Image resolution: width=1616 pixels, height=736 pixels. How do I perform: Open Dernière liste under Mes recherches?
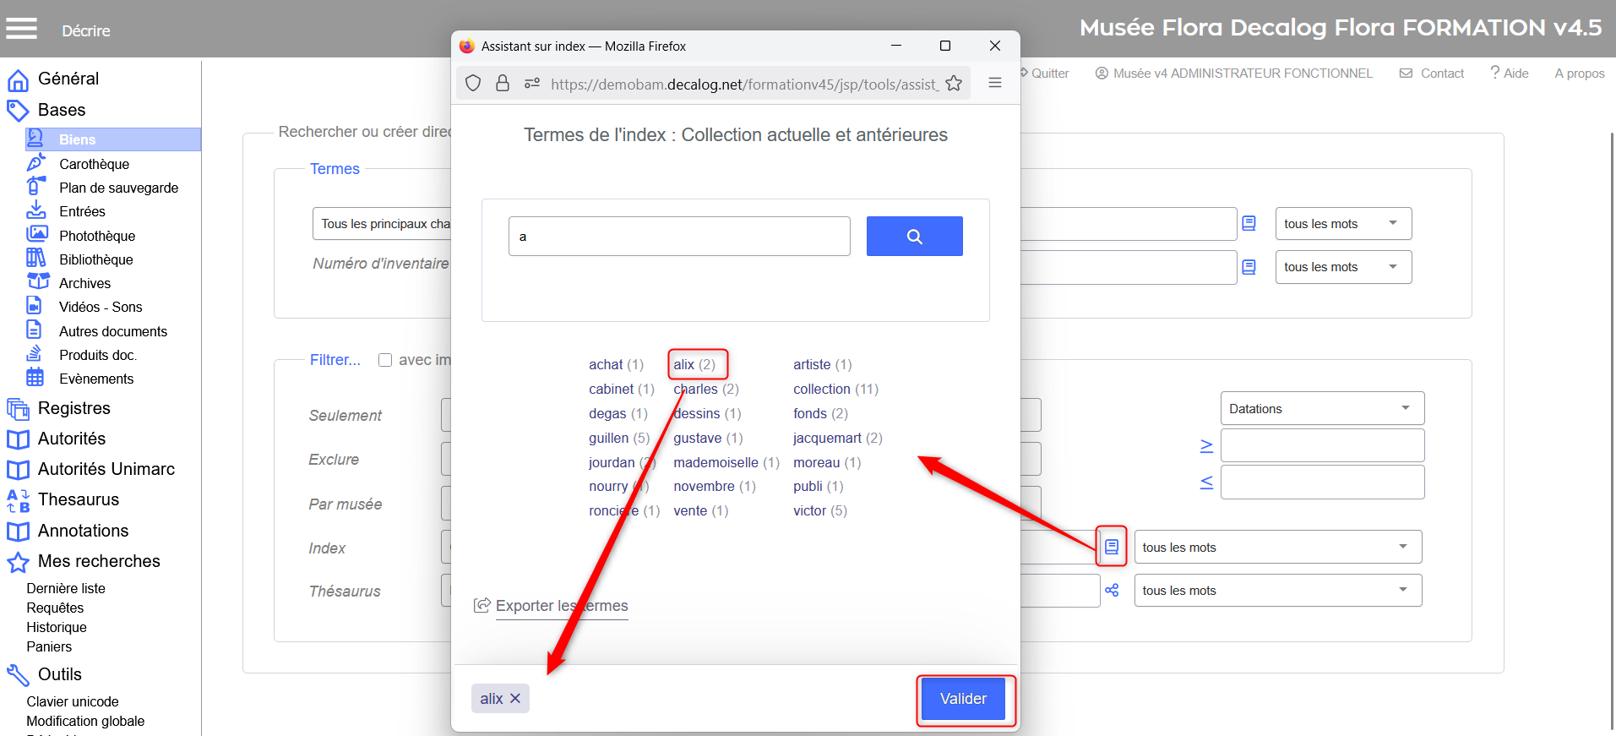66,588
